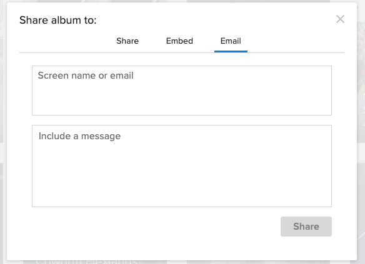Click the dimmed photo thumbnail on right edge
Image resolution: width=365 pixels, height=264 pixels.
tap(361, 81)
